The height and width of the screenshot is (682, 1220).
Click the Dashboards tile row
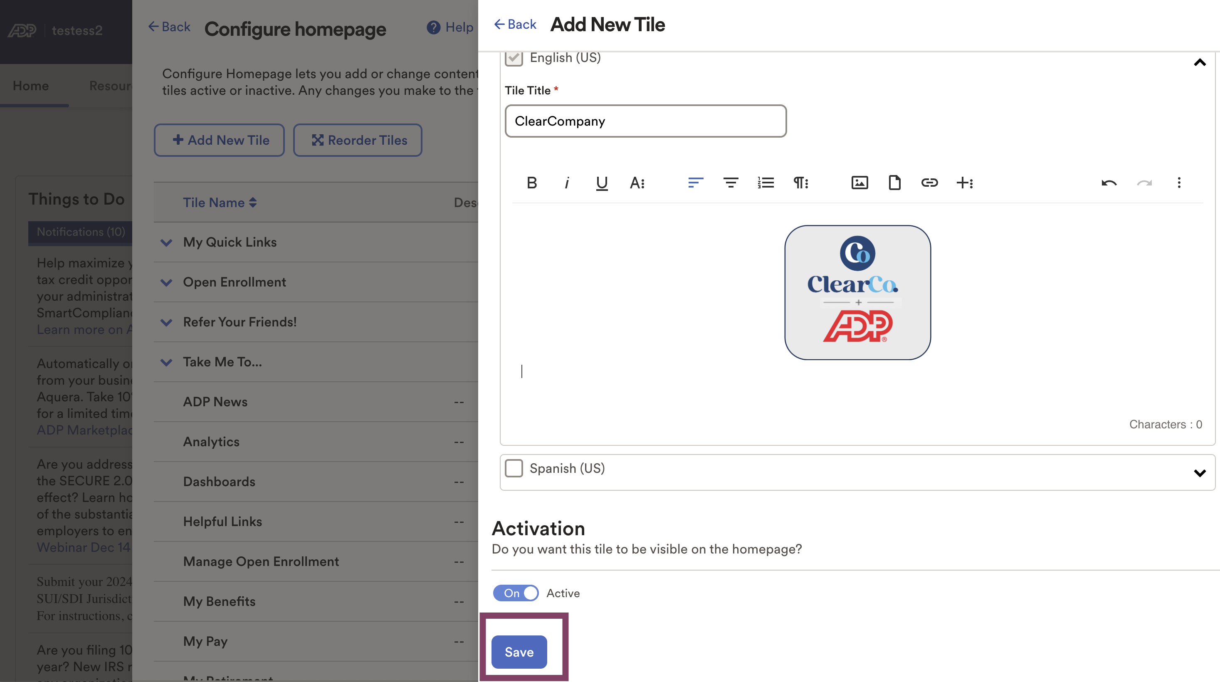[x=316, y=482]
